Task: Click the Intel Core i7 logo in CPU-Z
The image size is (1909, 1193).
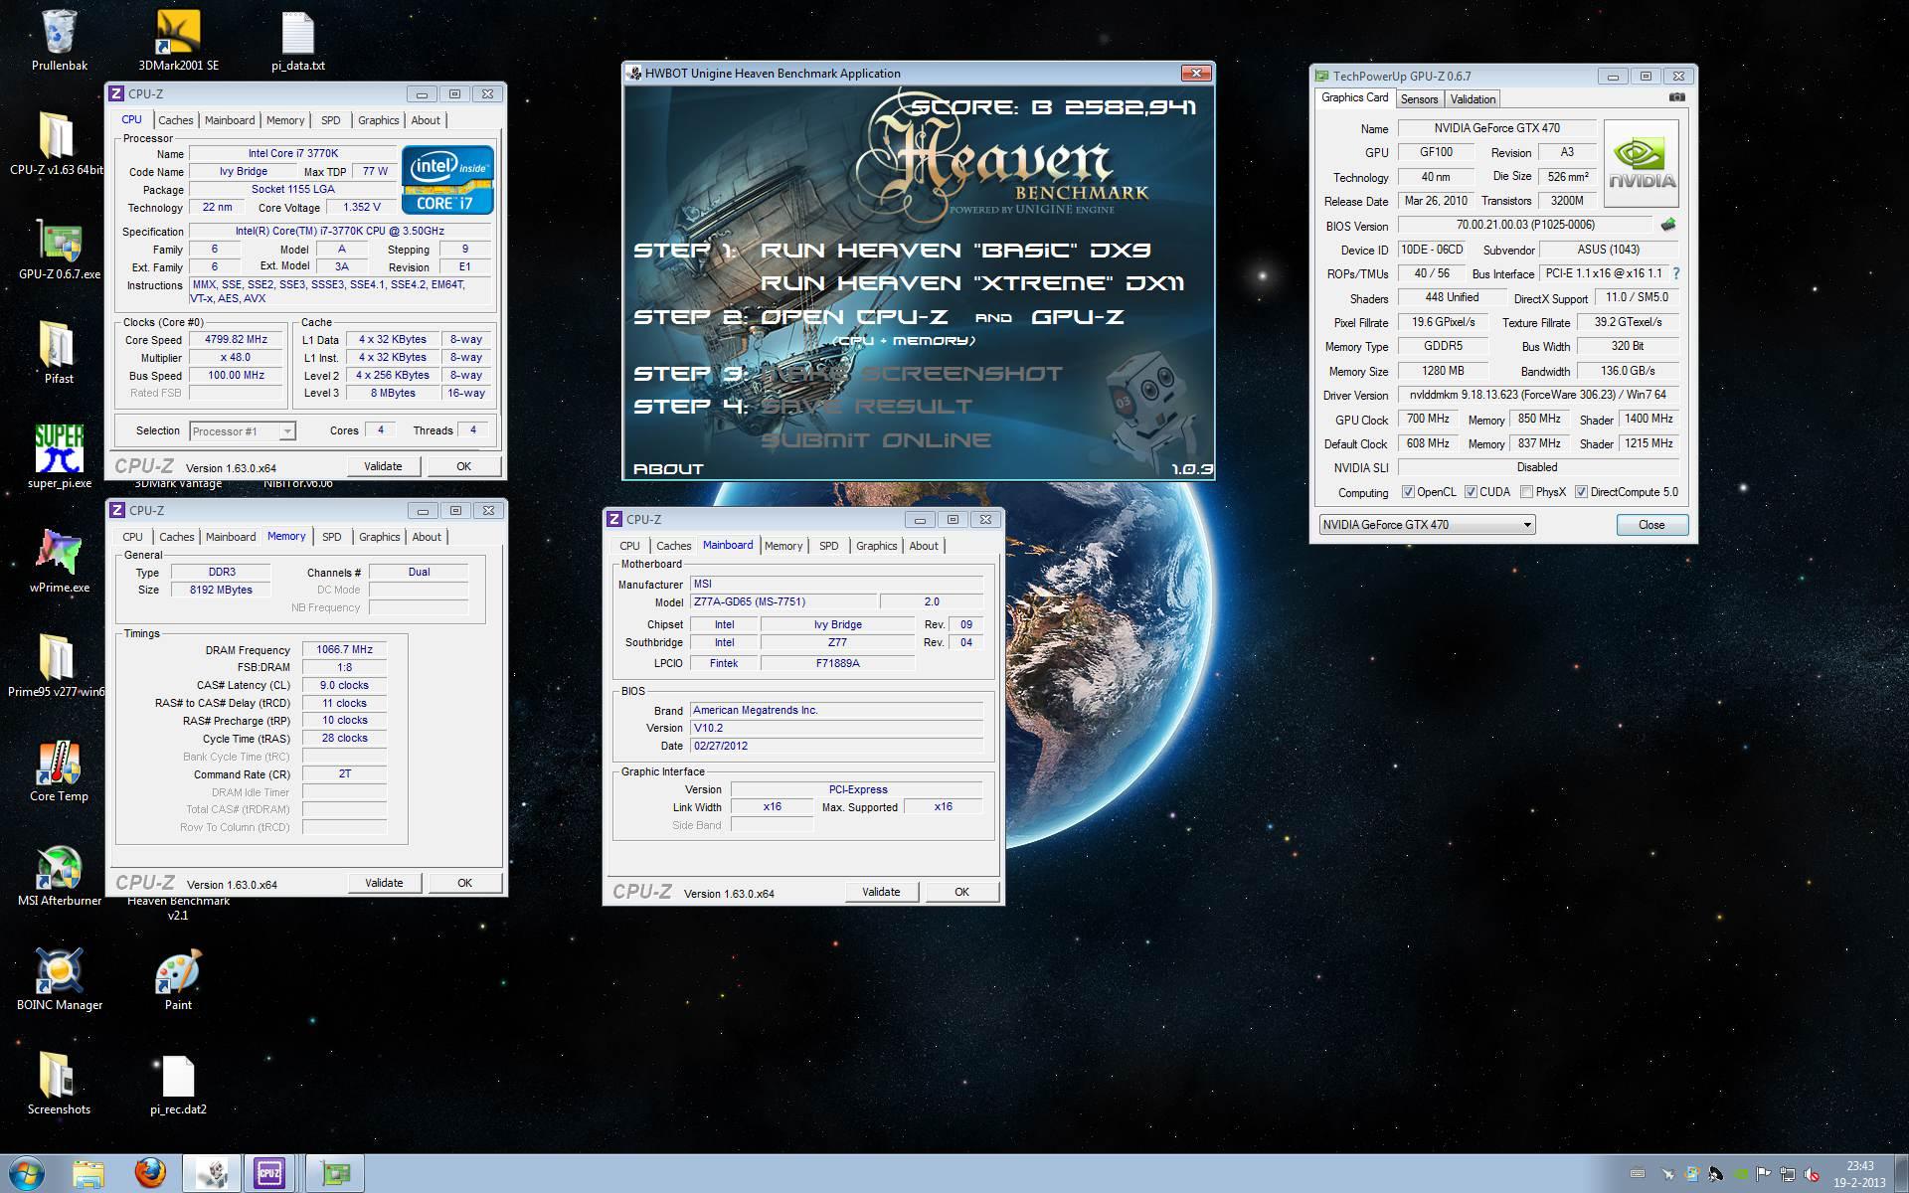Action: pyautogui.click(x=447, y=180)
